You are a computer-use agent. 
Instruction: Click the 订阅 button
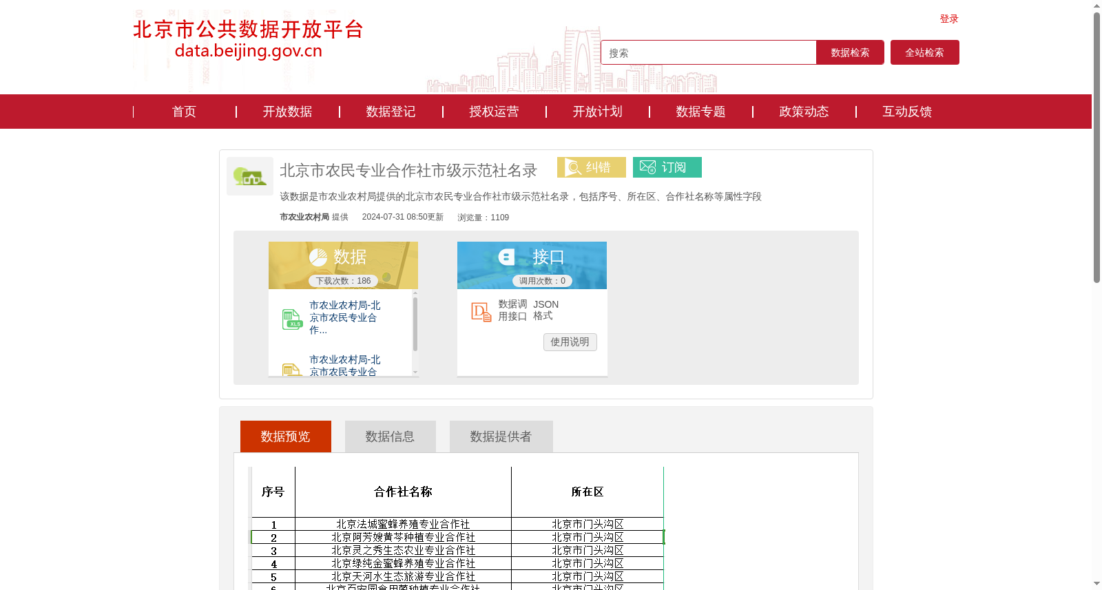click(x=667, y=167)
